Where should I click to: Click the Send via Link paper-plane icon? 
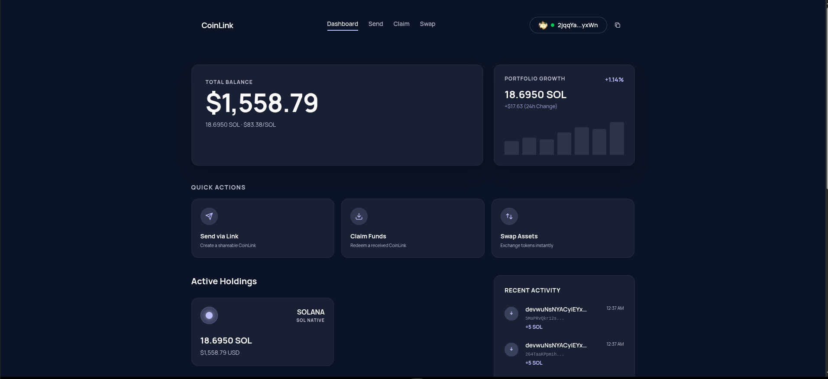(209, 216)
